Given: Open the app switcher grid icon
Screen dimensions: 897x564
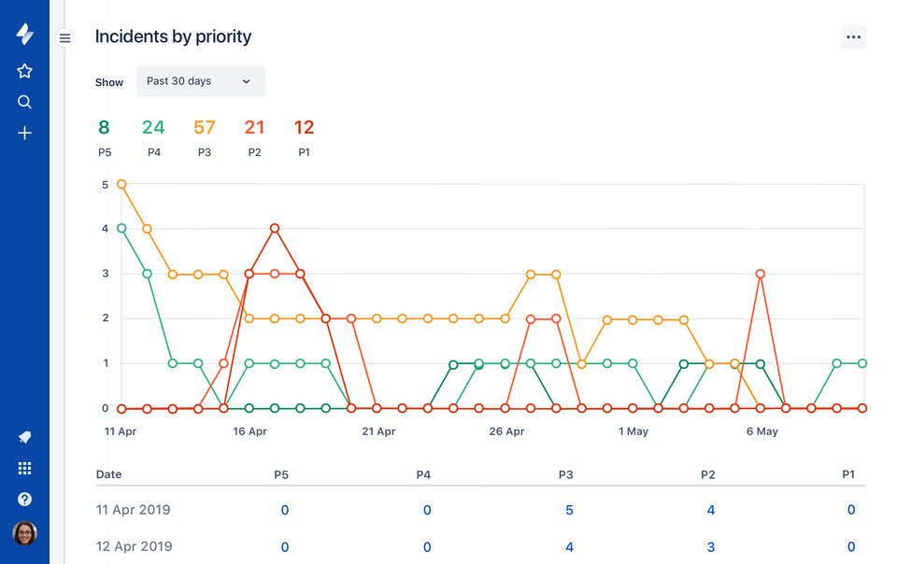Looking at the screenshot, I should (25, 469).
